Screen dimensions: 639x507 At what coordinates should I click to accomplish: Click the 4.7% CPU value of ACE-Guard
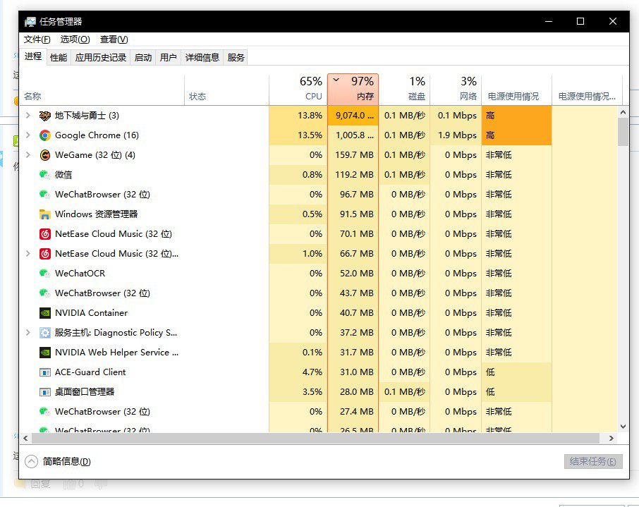[x=298, y=372]
